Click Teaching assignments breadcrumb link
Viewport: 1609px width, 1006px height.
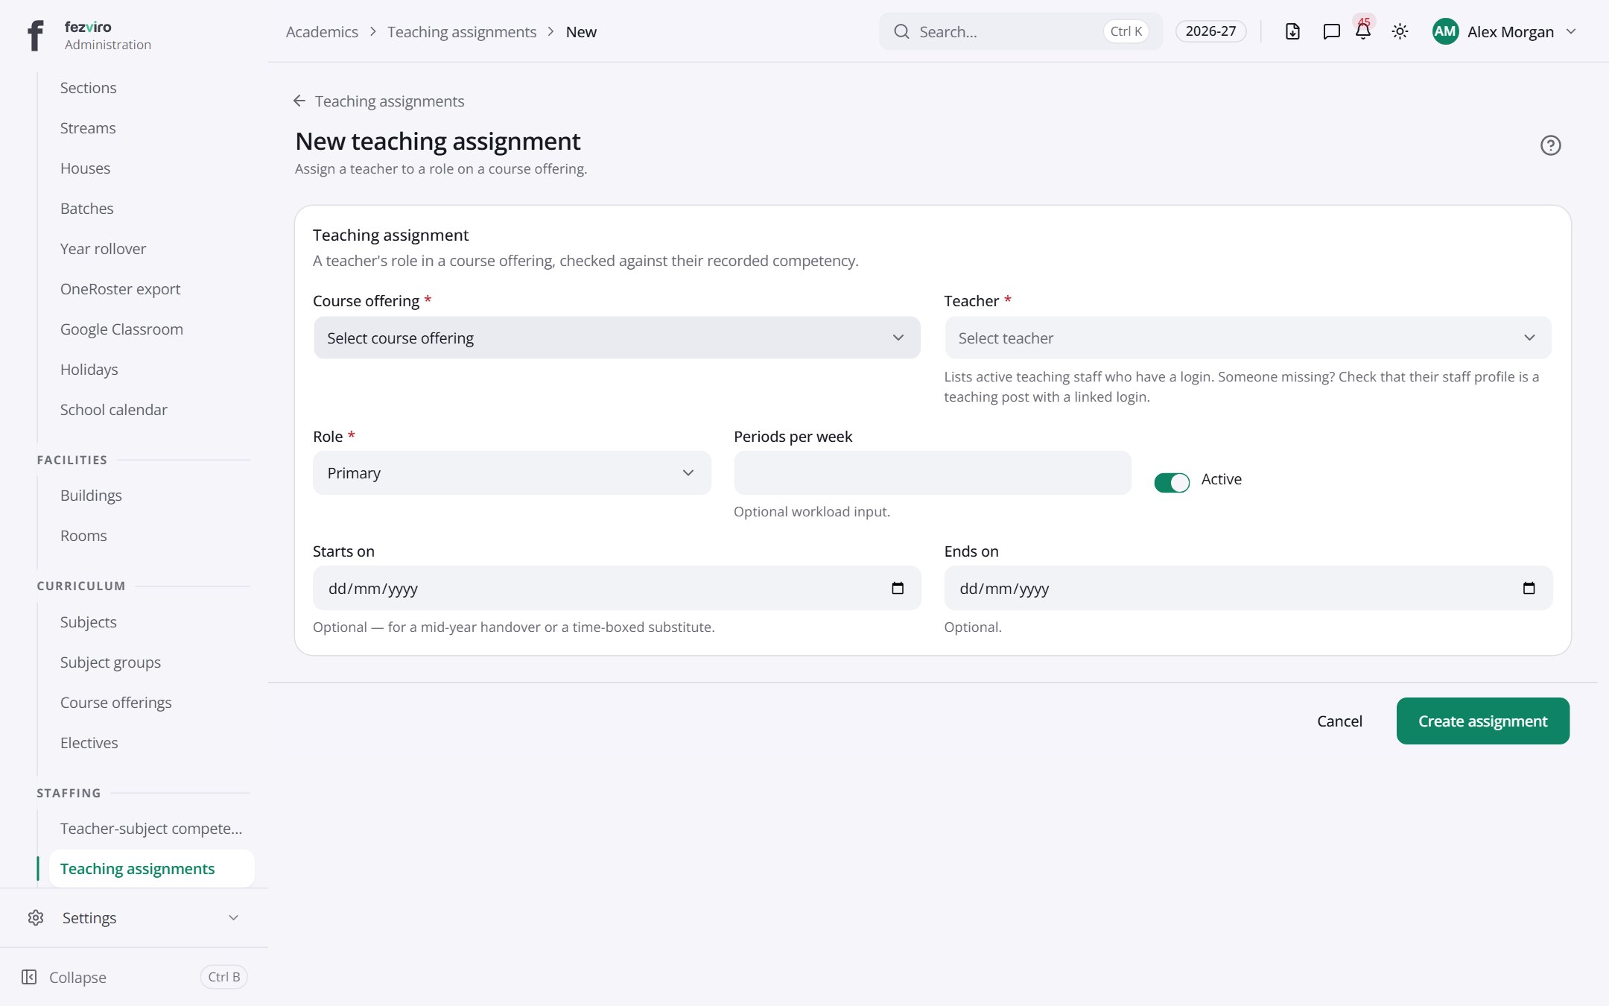pos(462,31)
